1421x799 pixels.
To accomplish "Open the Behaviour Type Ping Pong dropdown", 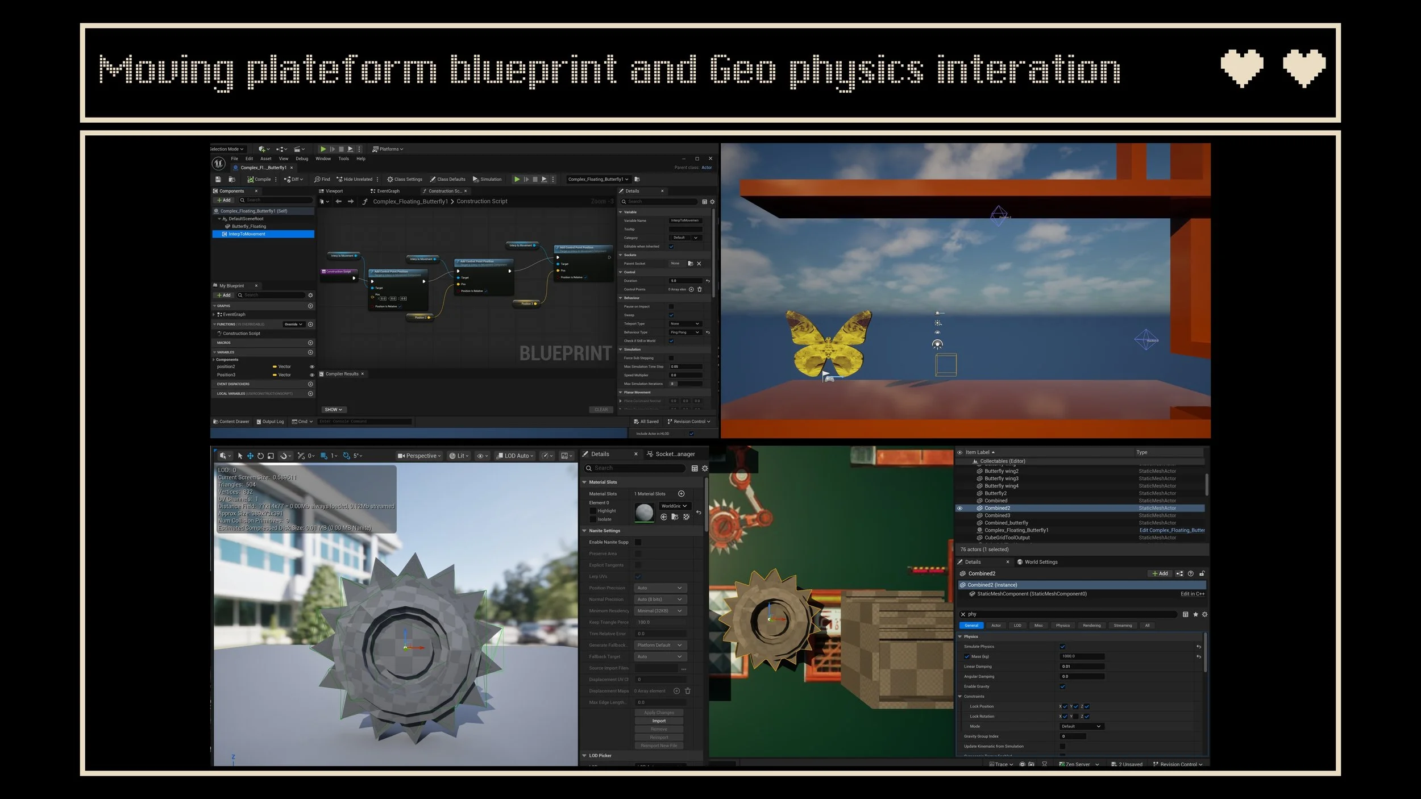I will coord(684,332).
